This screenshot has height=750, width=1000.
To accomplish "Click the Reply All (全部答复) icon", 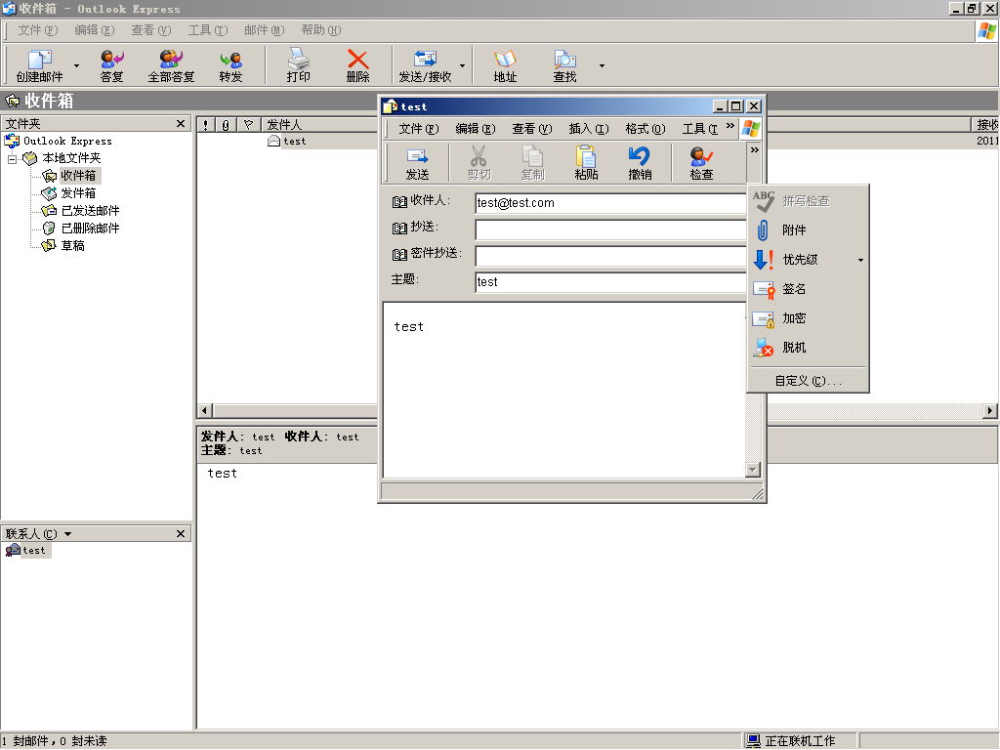I will coord(171,65).
